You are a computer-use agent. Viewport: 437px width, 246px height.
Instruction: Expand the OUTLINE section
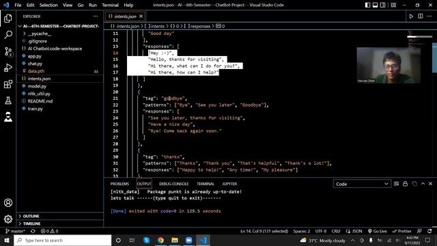31,216
